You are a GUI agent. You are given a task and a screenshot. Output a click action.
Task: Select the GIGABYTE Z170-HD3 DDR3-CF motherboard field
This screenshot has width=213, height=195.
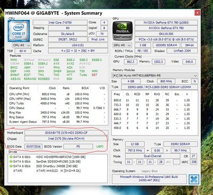[x=66, y=133]
